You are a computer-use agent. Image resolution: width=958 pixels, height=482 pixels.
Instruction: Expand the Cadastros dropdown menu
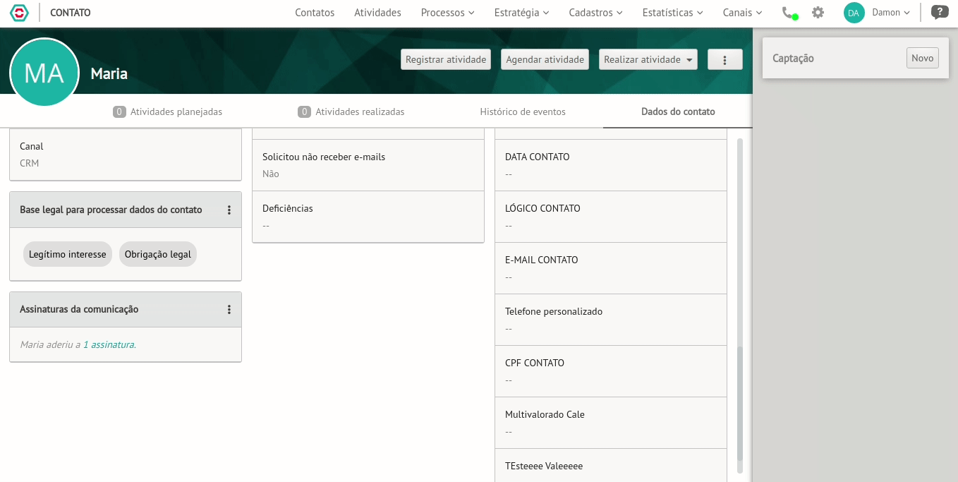click(595, 13)
